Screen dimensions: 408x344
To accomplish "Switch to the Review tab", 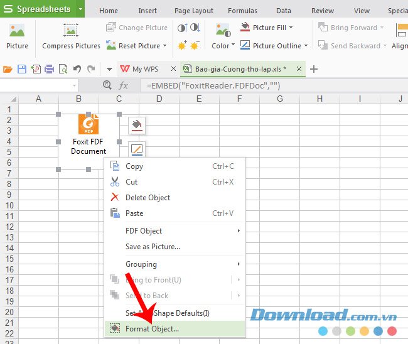I will point(323,11).
